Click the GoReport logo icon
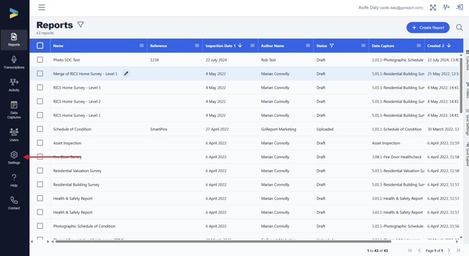Viewport: 469px width, 256px height. [x=14, y=13]
